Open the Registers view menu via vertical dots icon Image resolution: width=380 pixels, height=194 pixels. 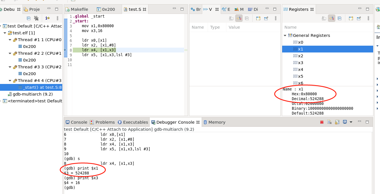pyautogui.click(x=369, y=18)
